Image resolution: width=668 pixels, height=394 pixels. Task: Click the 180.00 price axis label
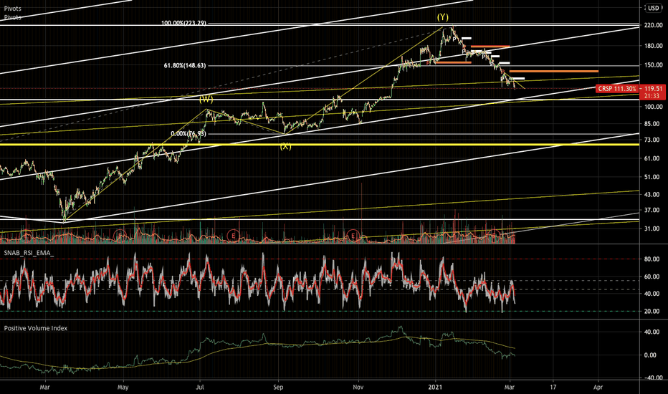tap(654, 46)
